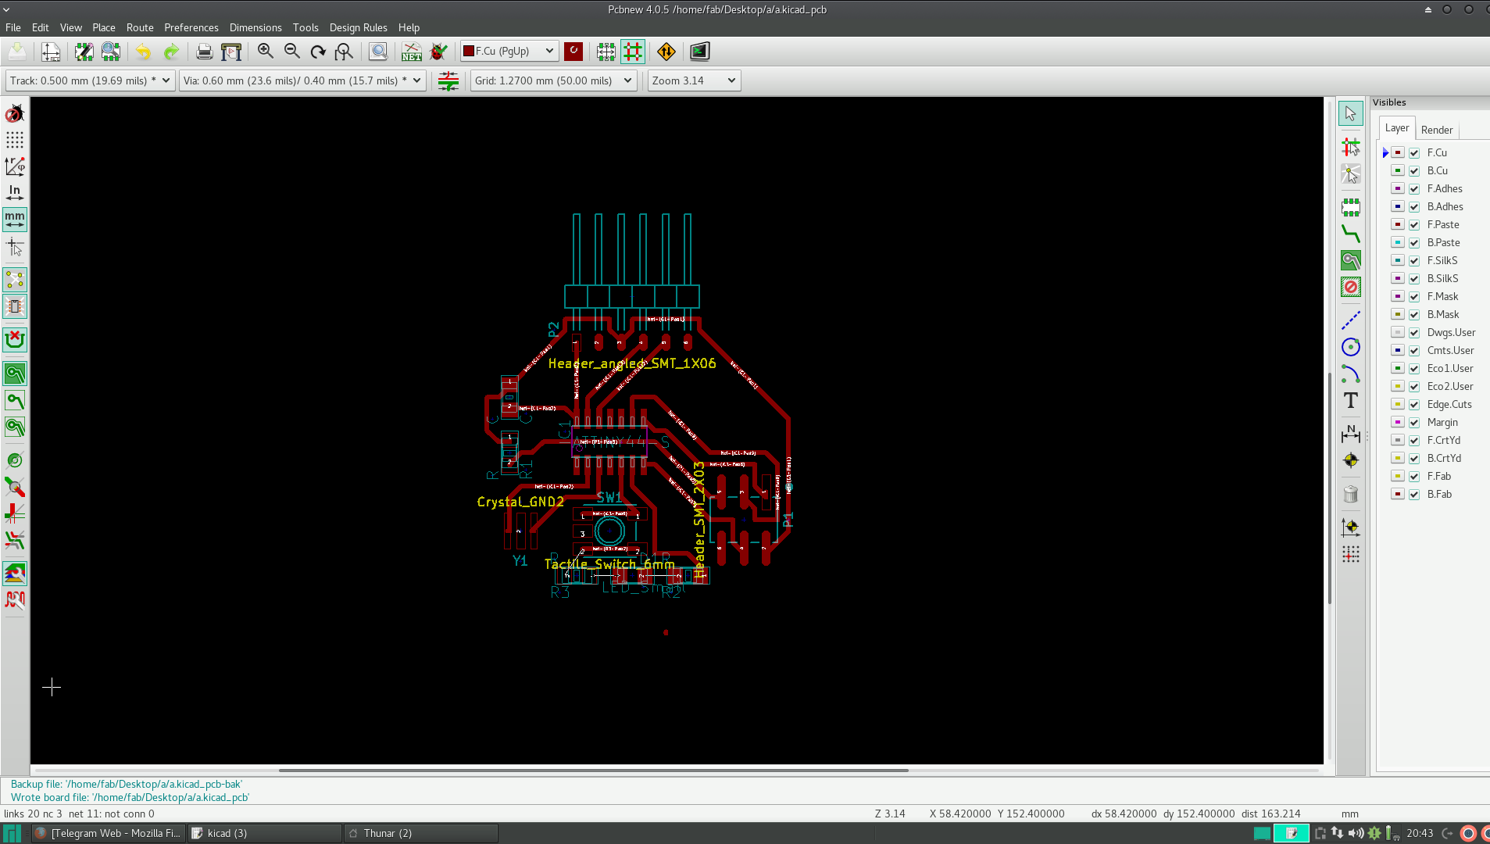1490x844 pixels.
Task: Select the Add text tool
Action: (x=1351, y=401)
